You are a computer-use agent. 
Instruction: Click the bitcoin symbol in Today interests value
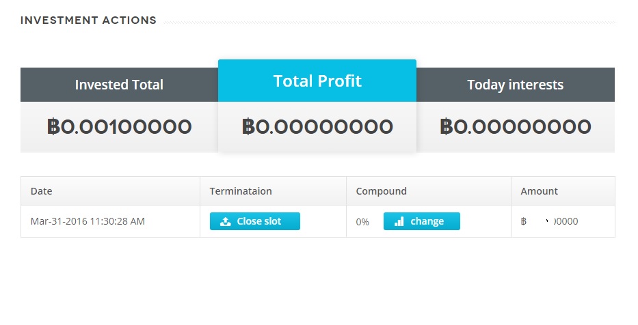447,126
